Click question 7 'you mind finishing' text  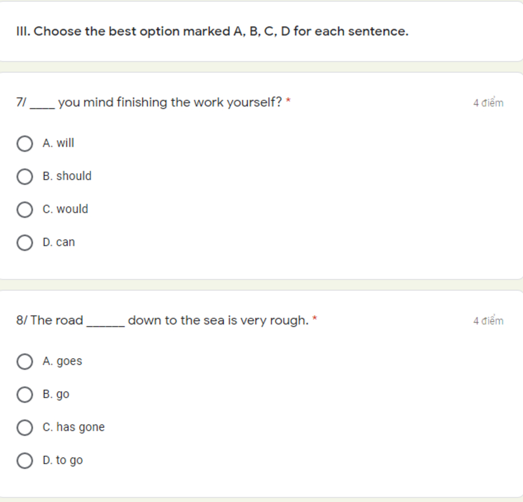click(170, 103)
